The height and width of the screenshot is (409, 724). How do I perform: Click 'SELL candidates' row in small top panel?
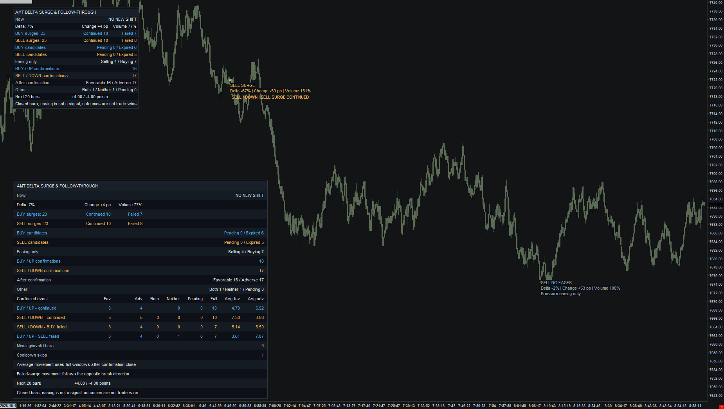[76, 54]
